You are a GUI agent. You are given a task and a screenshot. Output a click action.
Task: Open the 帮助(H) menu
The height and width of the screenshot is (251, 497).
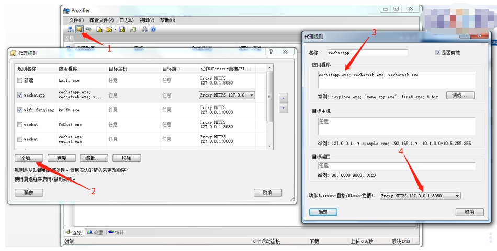pyautogui.click(x=167, y=20)
